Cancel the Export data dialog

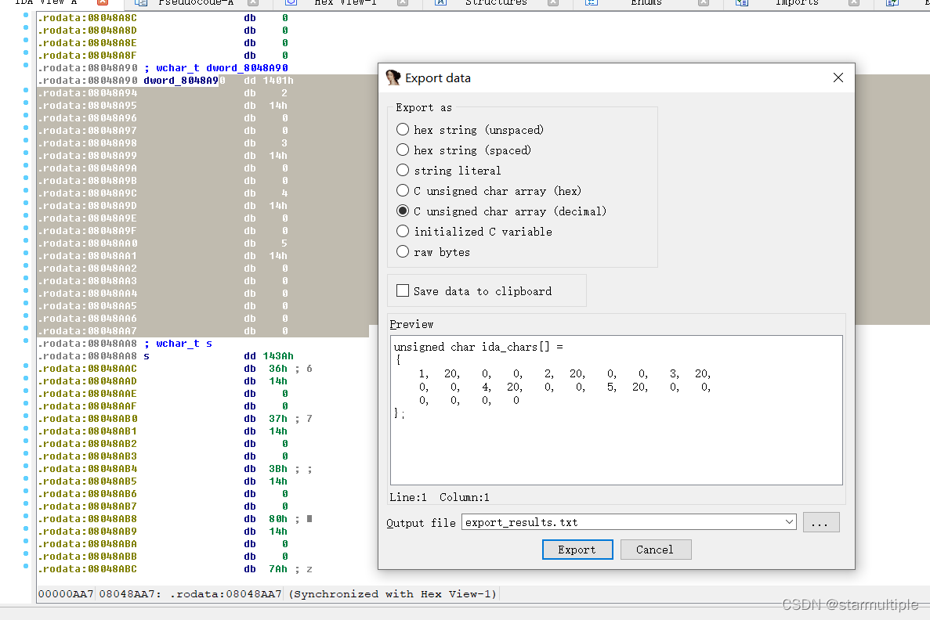[656, 550]
